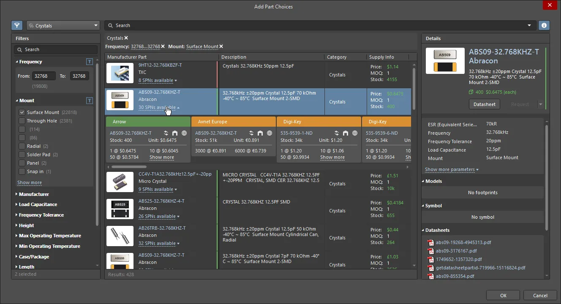Screen dimensions: 561x304
Task: Sort by Category column header
Action: pos(346,57)
